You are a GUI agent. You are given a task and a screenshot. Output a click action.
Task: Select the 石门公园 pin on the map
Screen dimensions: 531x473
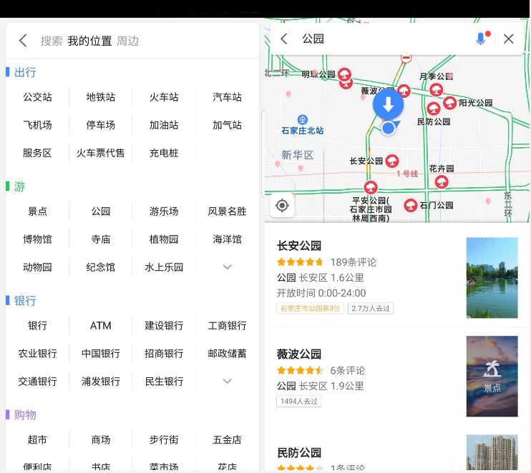point(411,205)
